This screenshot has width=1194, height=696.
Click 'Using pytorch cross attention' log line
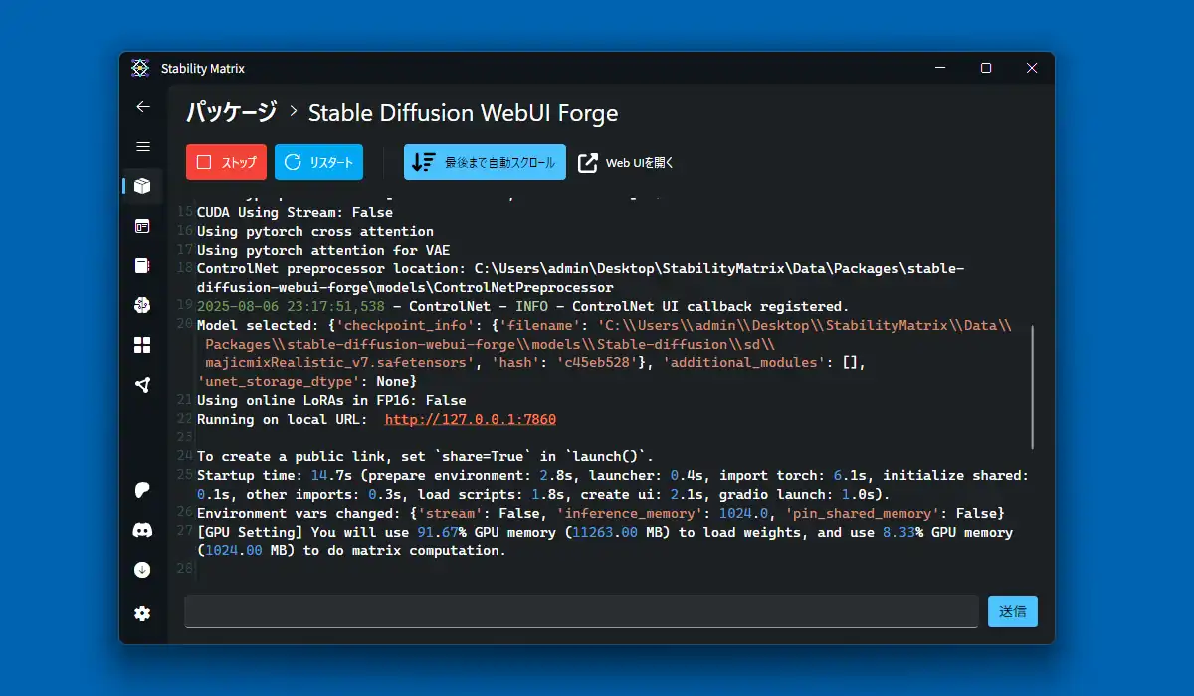[x=315, y=231]
